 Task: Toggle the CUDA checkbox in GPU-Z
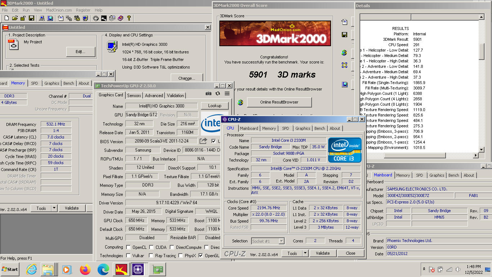click(x=152, y=247)
